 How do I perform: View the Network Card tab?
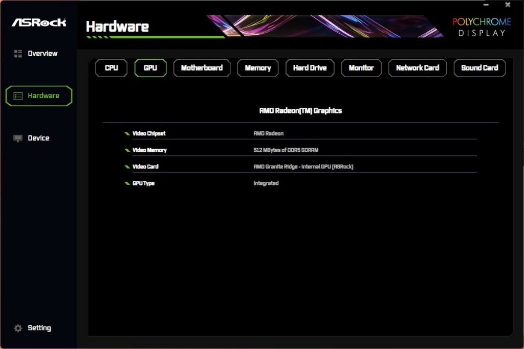point(417,68)
